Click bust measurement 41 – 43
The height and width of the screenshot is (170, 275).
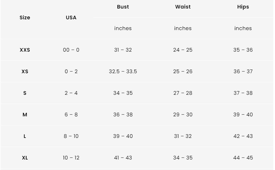click(x=123, y=158)
